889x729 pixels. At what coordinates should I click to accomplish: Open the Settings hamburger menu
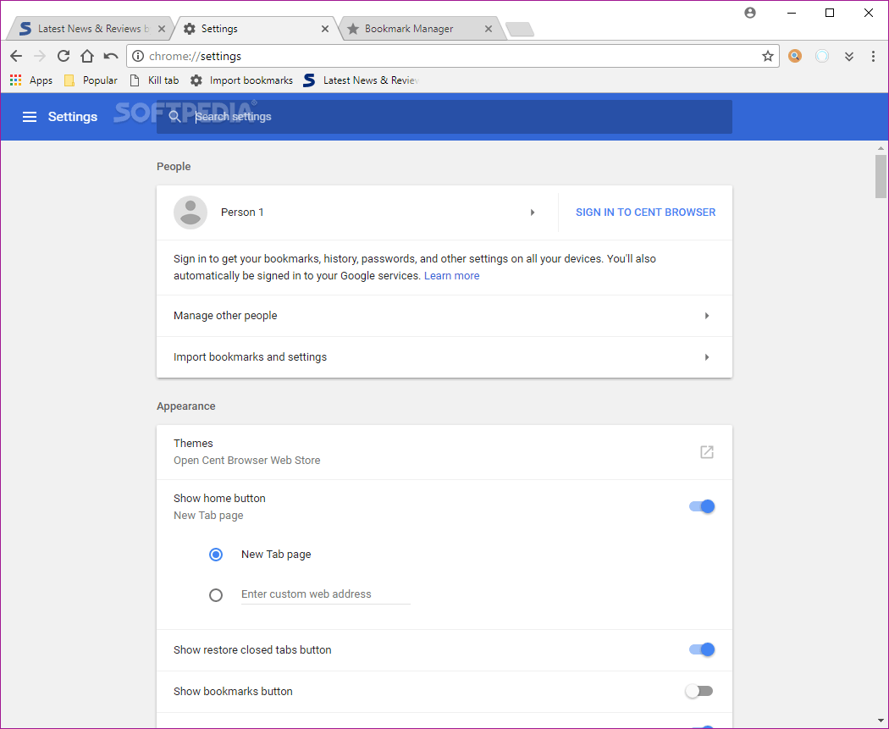tap(30, 117)
